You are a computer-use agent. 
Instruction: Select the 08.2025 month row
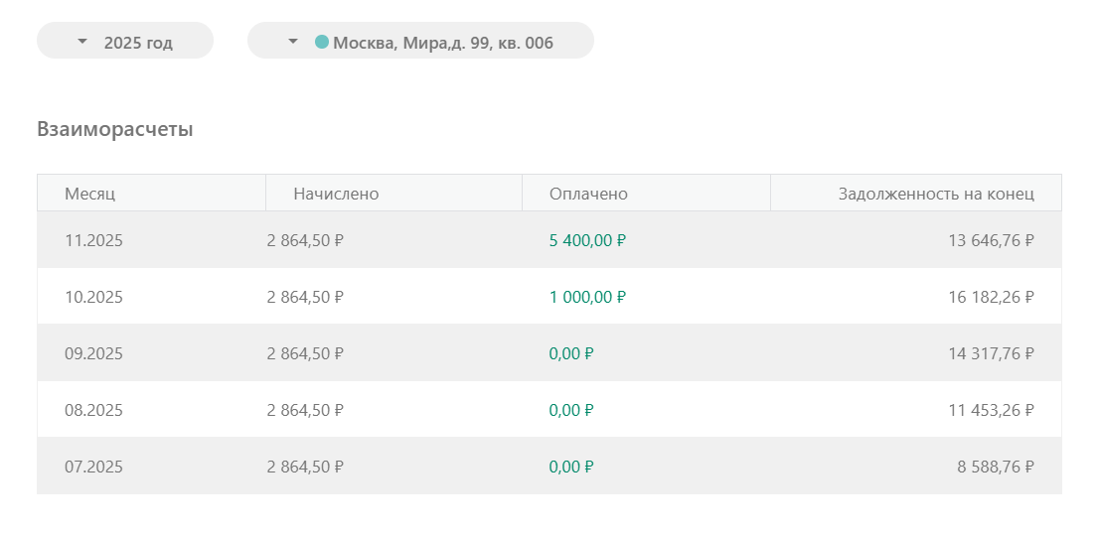click(94, 410)
